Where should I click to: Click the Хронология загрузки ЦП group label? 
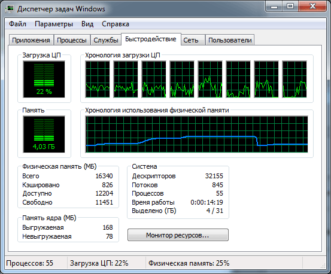point(123,55)
